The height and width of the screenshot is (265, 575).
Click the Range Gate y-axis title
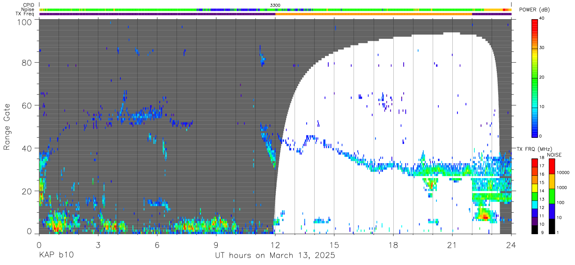click(7, 127)
